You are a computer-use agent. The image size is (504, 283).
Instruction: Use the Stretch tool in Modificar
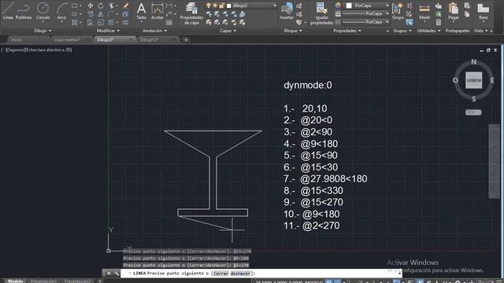click(91, 23)
